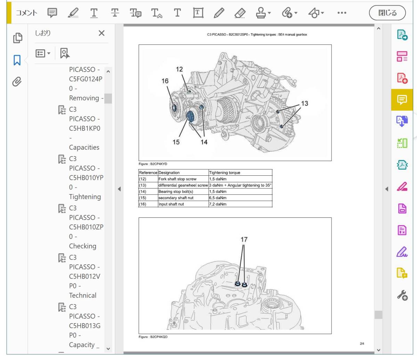Click the 'secondary shaft nut' cell
This screenshot has width=417, height=359.
coord(183,198)
